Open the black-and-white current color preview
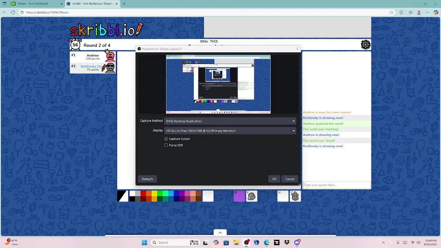This screenshot has height=248, width=441. pyautogui.click(x=123, y=196)
